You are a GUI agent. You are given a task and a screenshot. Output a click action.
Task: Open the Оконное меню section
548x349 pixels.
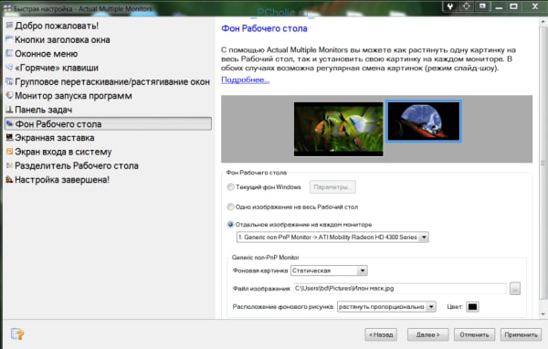[47, 54]
